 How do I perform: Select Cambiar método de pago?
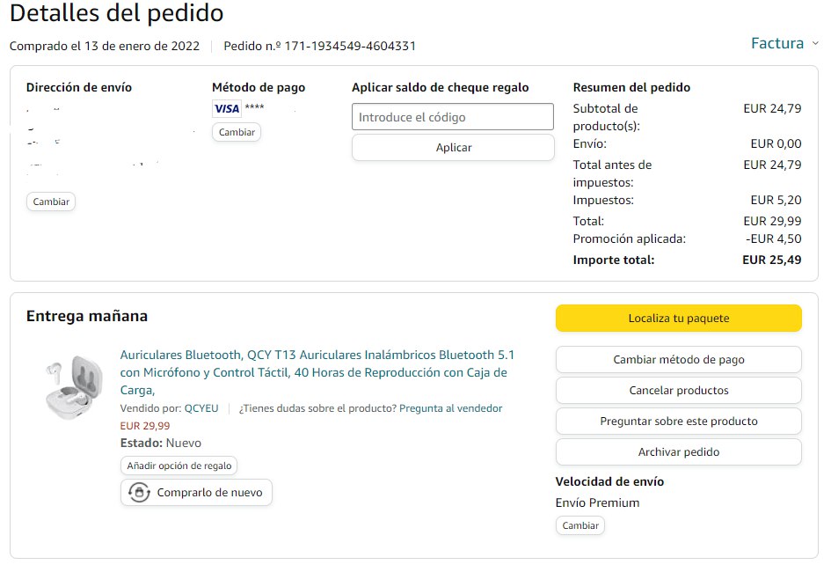678,360
